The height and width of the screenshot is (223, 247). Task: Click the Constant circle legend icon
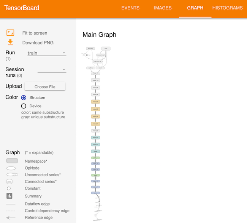click(9, 188)
